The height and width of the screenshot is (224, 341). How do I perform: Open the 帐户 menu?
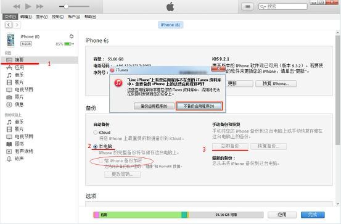(x=74, y=17)
